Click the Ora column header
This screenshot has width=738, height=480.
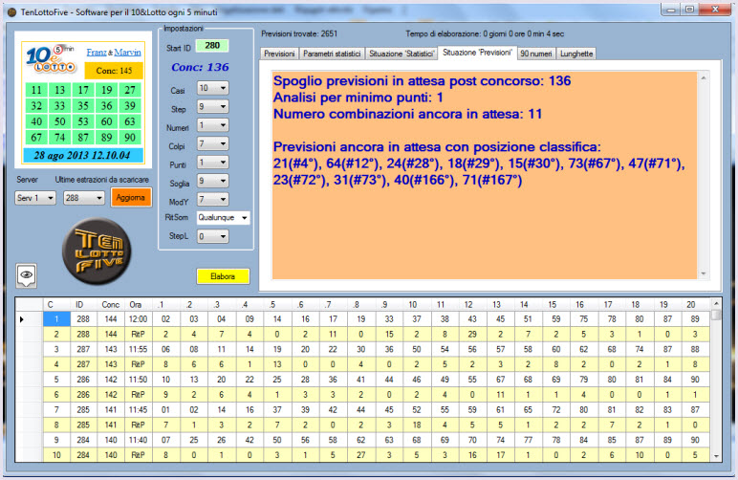tap(138, 304)
